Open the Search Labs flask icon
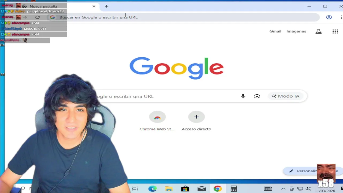Screen dimensions: 343x193 click(318, 31)
